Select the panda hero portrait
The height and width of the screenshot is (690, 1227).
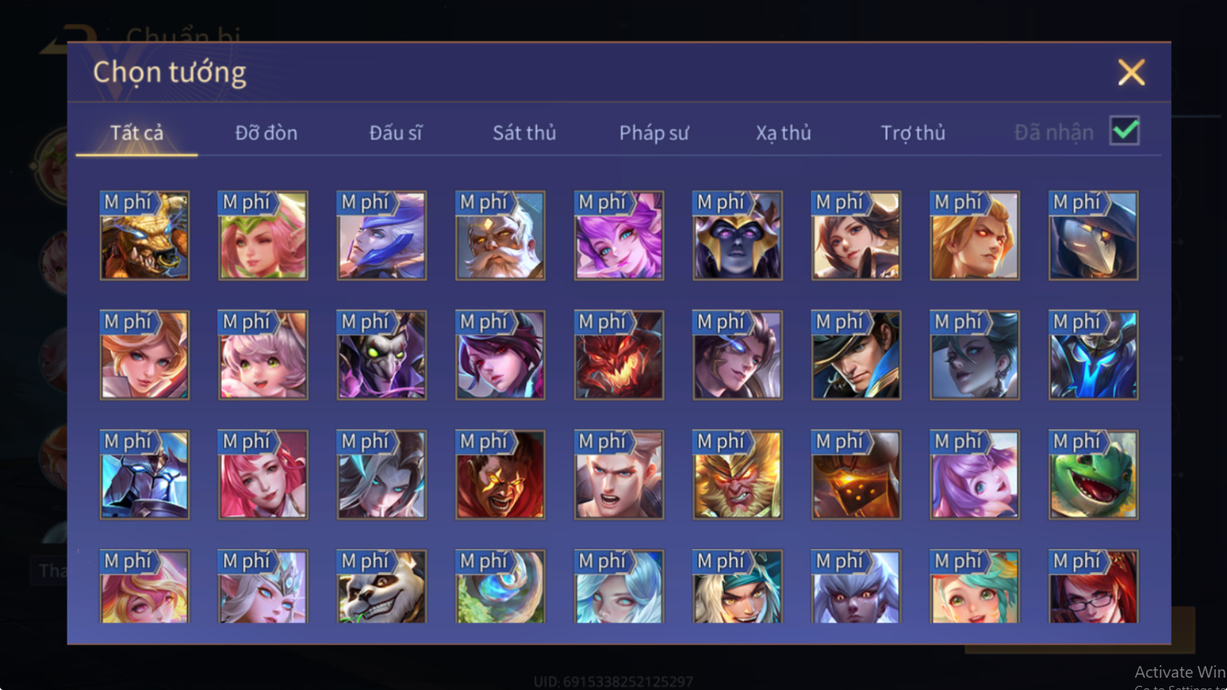382,587
